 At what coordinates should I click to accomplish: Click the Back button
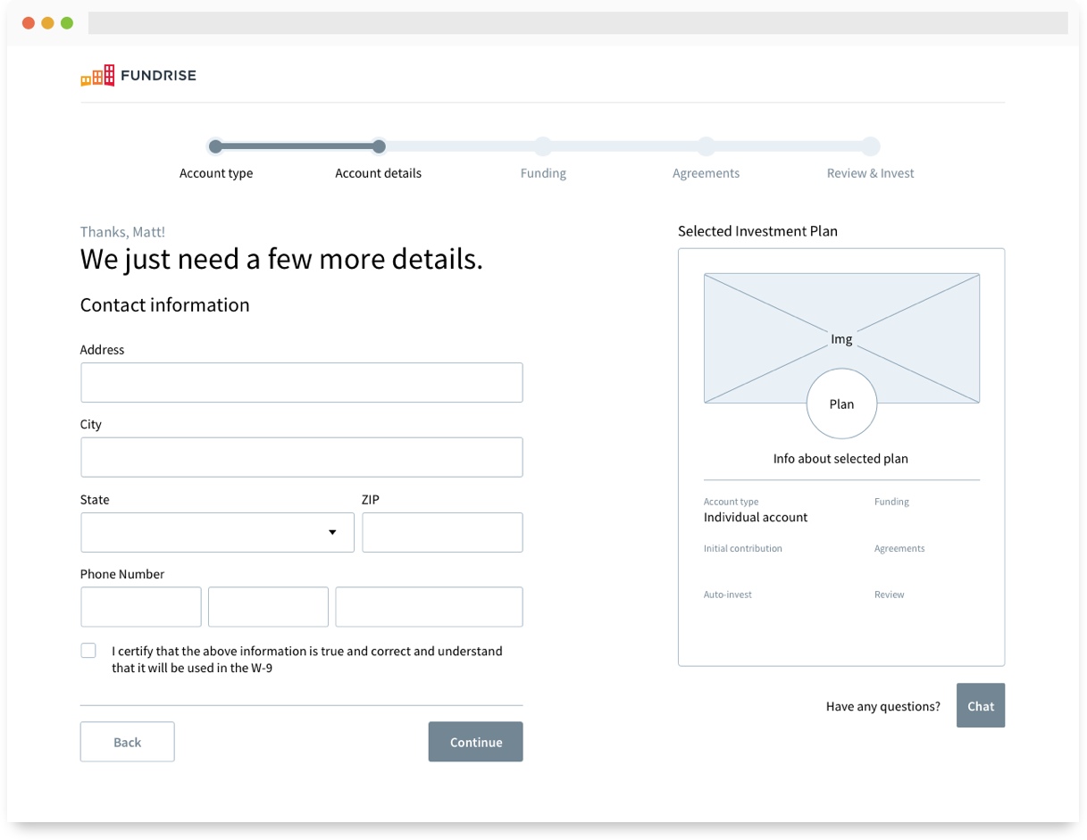127,742
